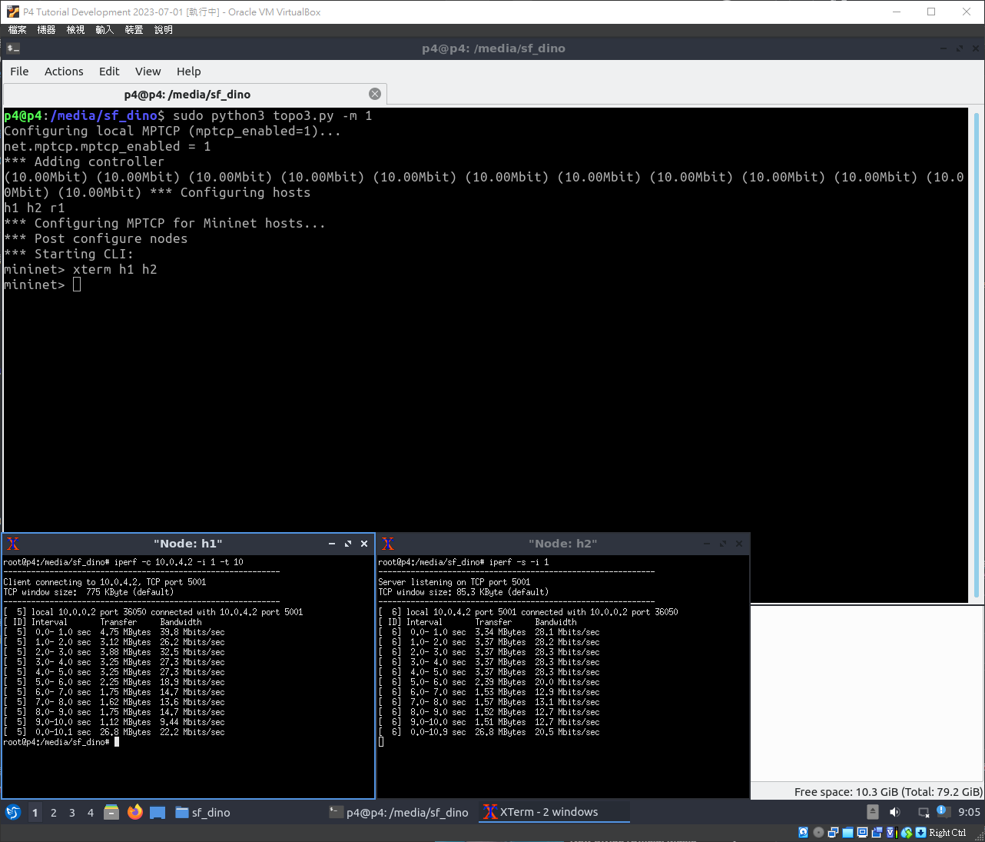Click 'net.mptcp.mptcp_enabled = 1' output line

tap(108, 146)
